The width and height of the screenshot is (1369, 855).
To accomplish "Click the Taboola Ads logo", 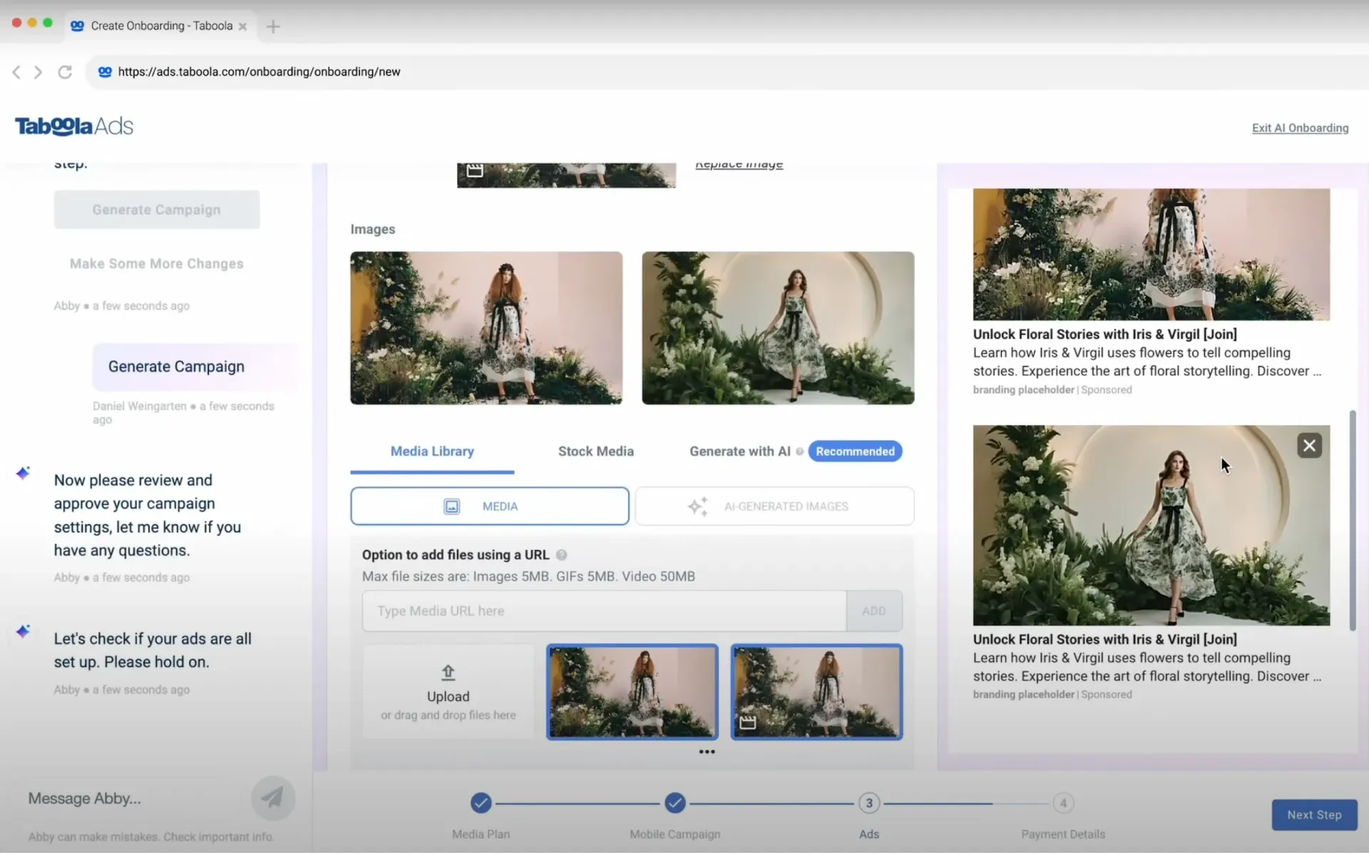I will point(73,126).
